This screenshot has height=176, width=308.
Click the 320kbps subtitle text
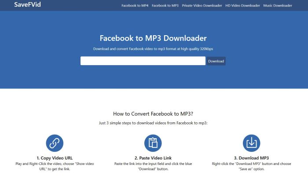(x=153, y=49)
